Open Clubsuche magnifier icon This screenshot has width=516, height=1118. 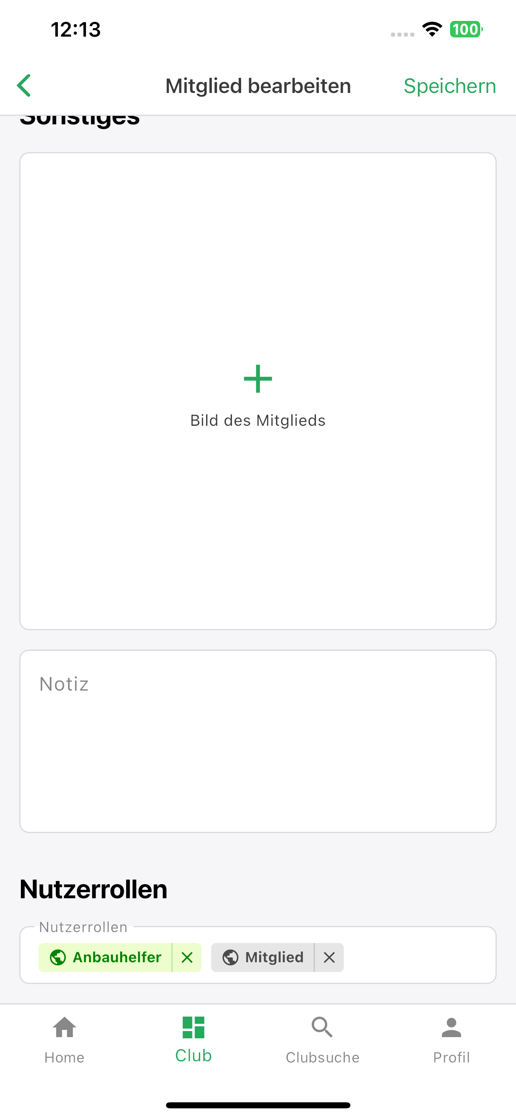(322, 1027)
